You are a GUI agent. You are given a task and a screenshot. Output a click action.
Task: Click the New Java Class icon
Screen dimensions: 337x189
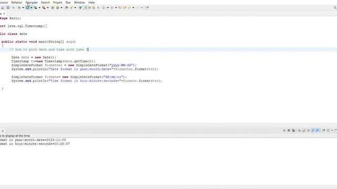tap(57, 8)
